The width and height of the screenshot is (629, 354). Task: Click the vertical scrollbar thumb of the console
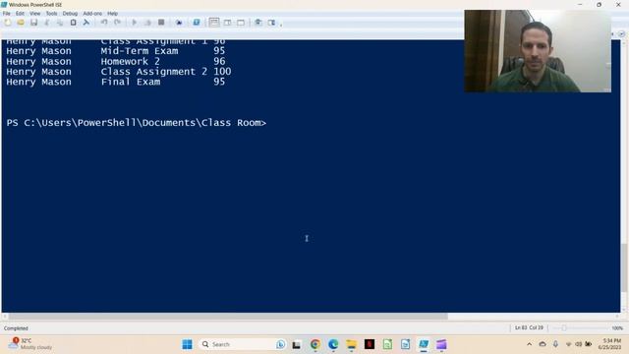(x=624, y=267)
